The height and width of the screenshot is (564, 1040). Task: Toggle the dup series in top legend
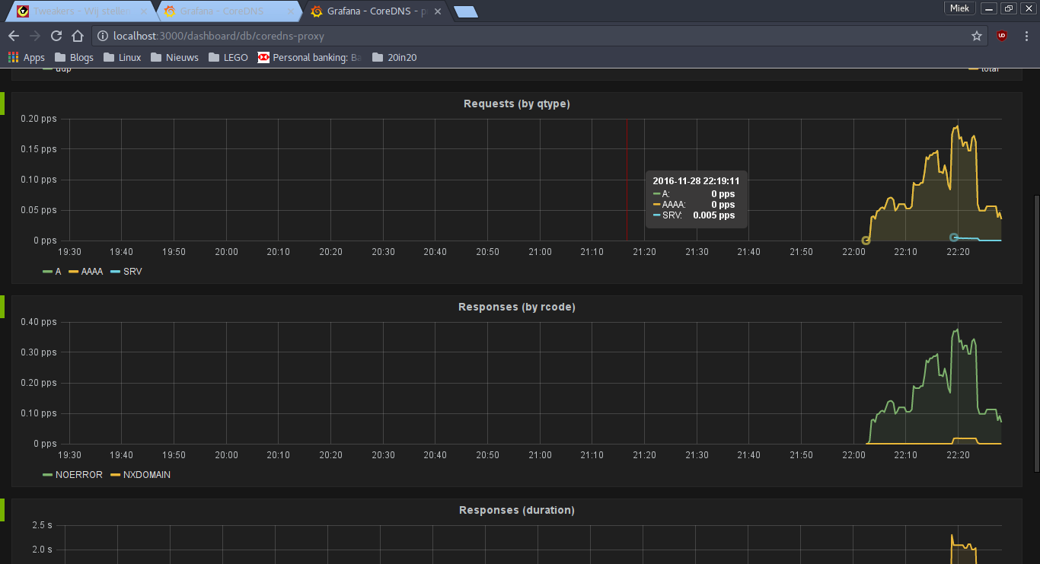click(63, 69)
